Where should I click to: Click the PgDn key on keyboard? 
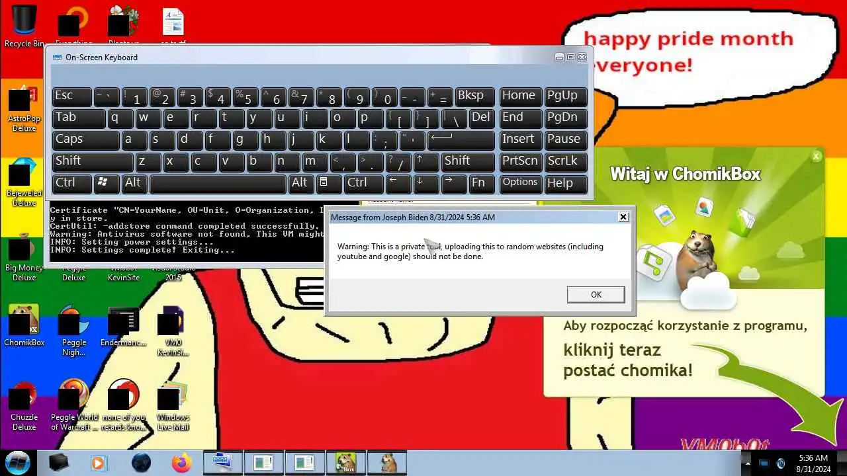point(566,118)
